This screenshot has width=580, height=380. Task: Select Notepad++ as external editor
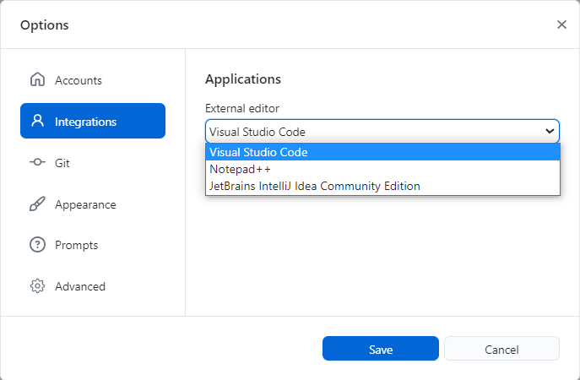tap(382, 169)
